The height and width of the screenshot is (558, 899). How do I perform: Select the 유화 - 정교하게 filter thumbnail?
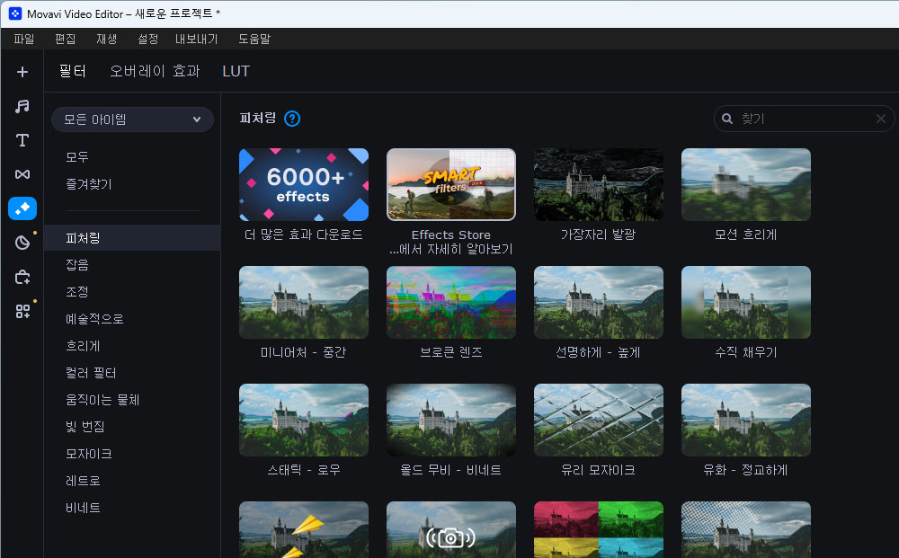(x=746, y=420)
